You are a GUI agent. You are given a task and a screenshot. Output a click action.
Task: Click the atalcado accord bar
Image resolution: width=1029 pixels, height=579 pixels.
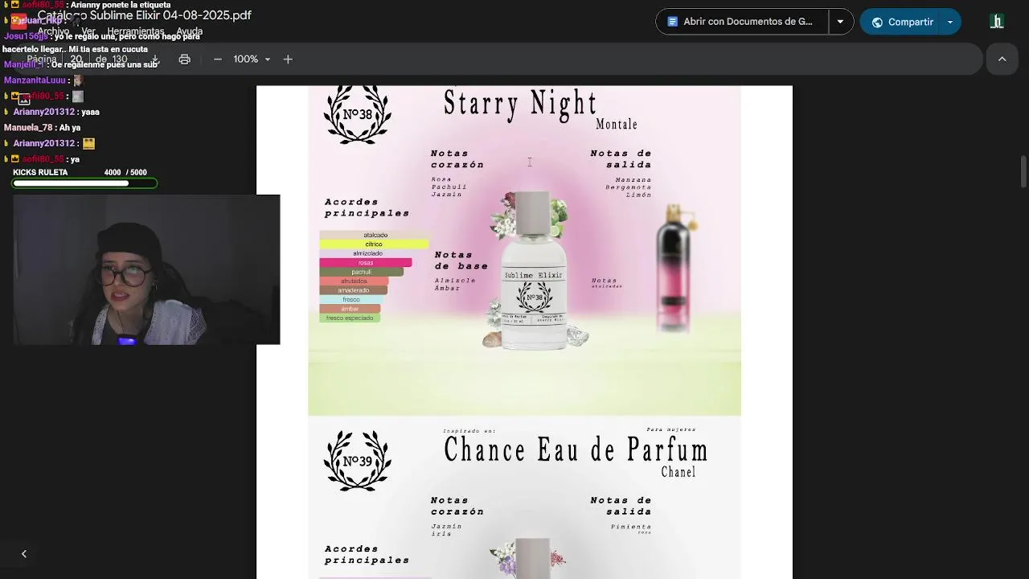click(x=375, y=235)
